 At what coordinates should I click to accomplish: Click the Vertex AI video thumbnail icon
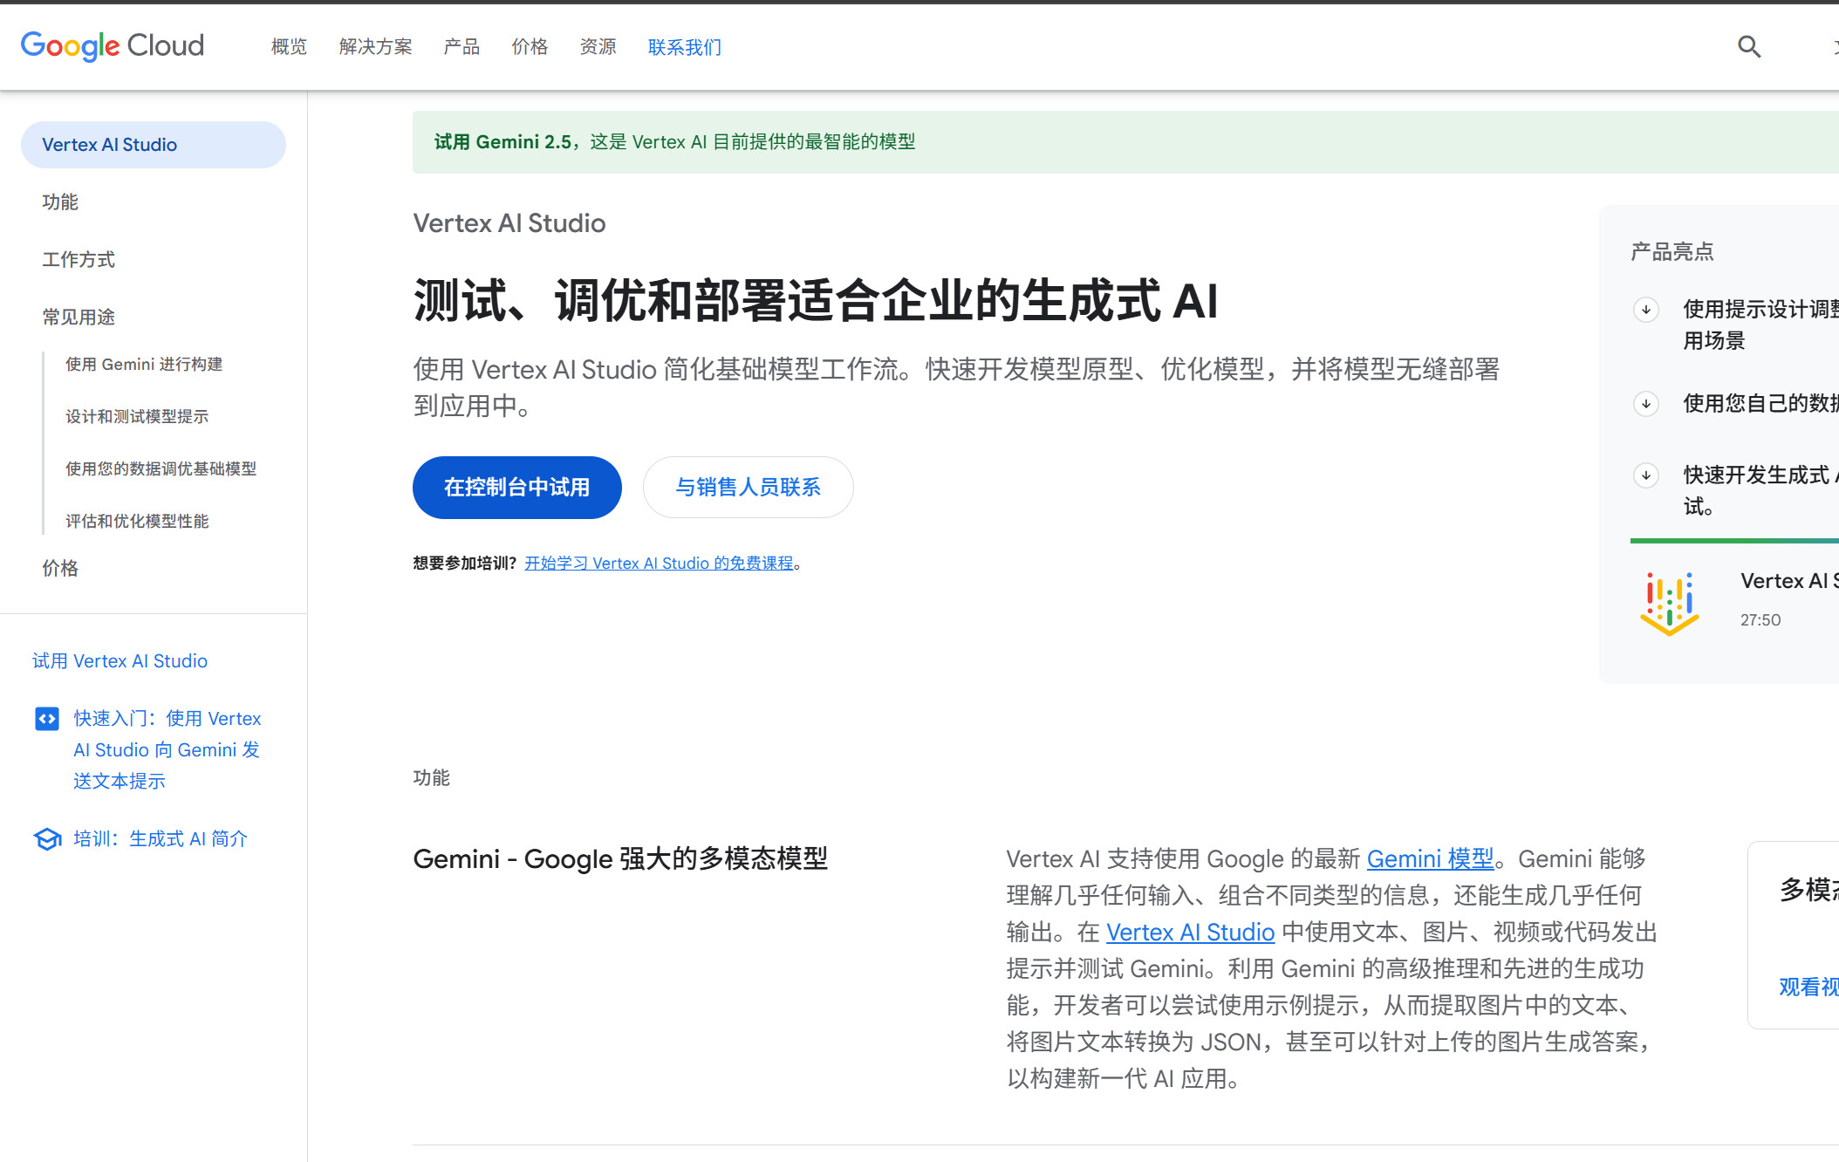click(1669, 603)
